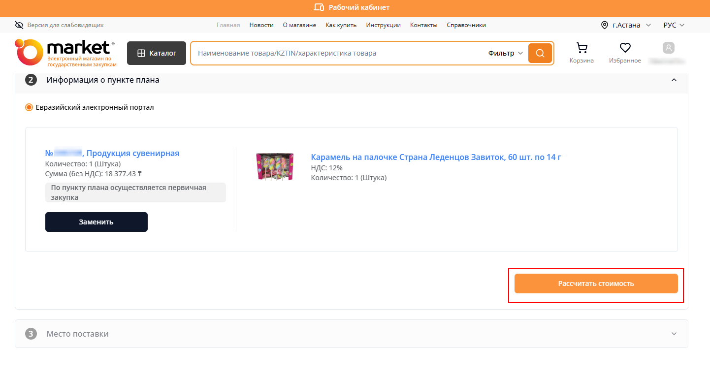Click the lollipop product thumbnail image
Viewport: 710px width, 378px height.
pyautogui.click(x=275, y=166)
